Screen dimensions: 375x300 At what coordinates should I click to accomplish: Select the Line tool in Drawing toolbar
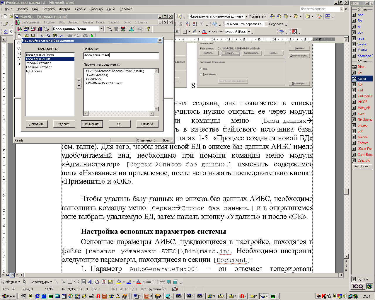tap(56, 282)
